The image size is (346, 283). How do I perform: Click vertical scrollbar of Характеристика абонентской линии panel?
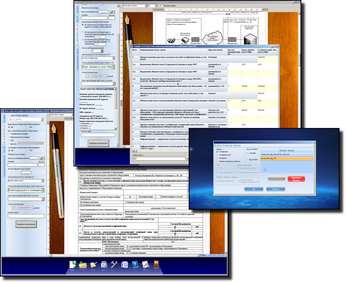[116, 108]
